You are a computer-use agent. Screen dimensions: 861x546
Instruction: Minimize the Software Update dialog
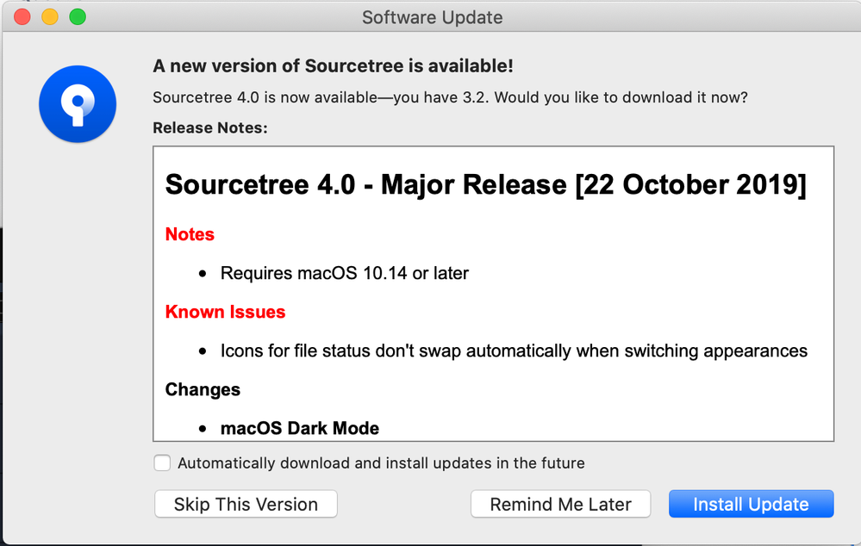click(50, 17)
